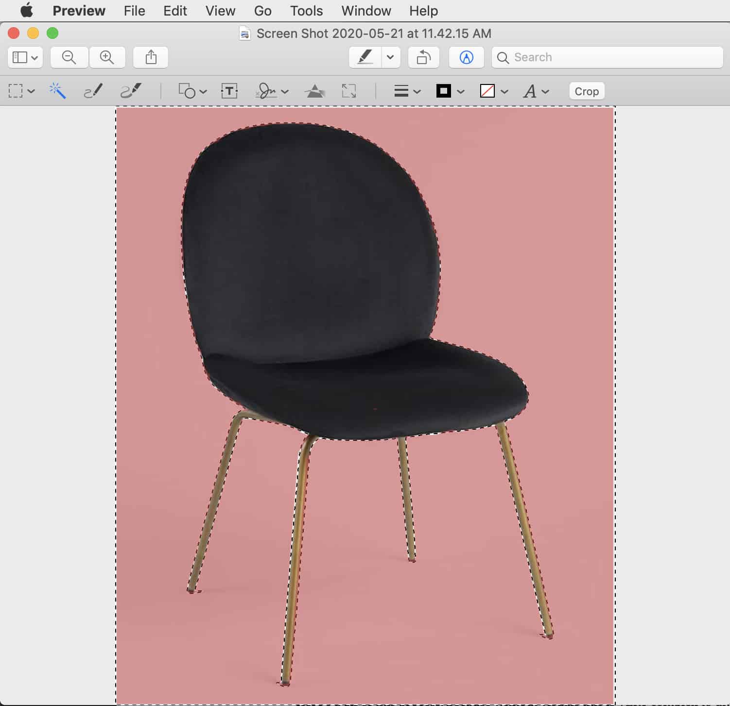The height and width of the screenshot is (706, 730).
Task: Minimize the Preview window
Action: [x=33, y=33]
